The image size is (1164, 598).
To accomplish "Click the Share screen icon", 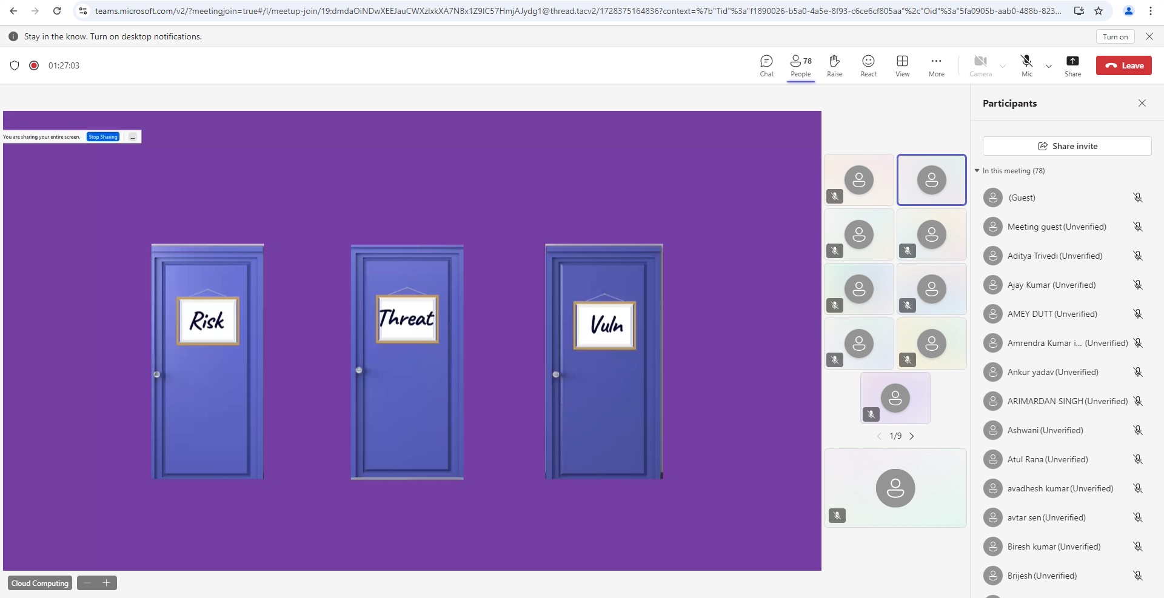I will coord(1072,65).
